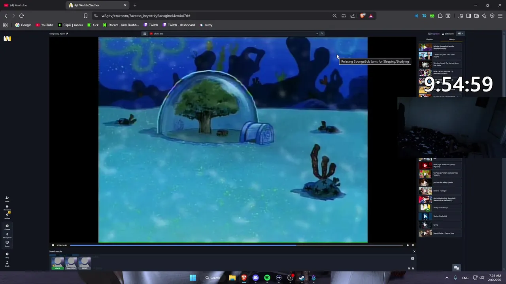Click the Temporary Room title
This screenshot has height=284, width=506.
coord(57,34)
